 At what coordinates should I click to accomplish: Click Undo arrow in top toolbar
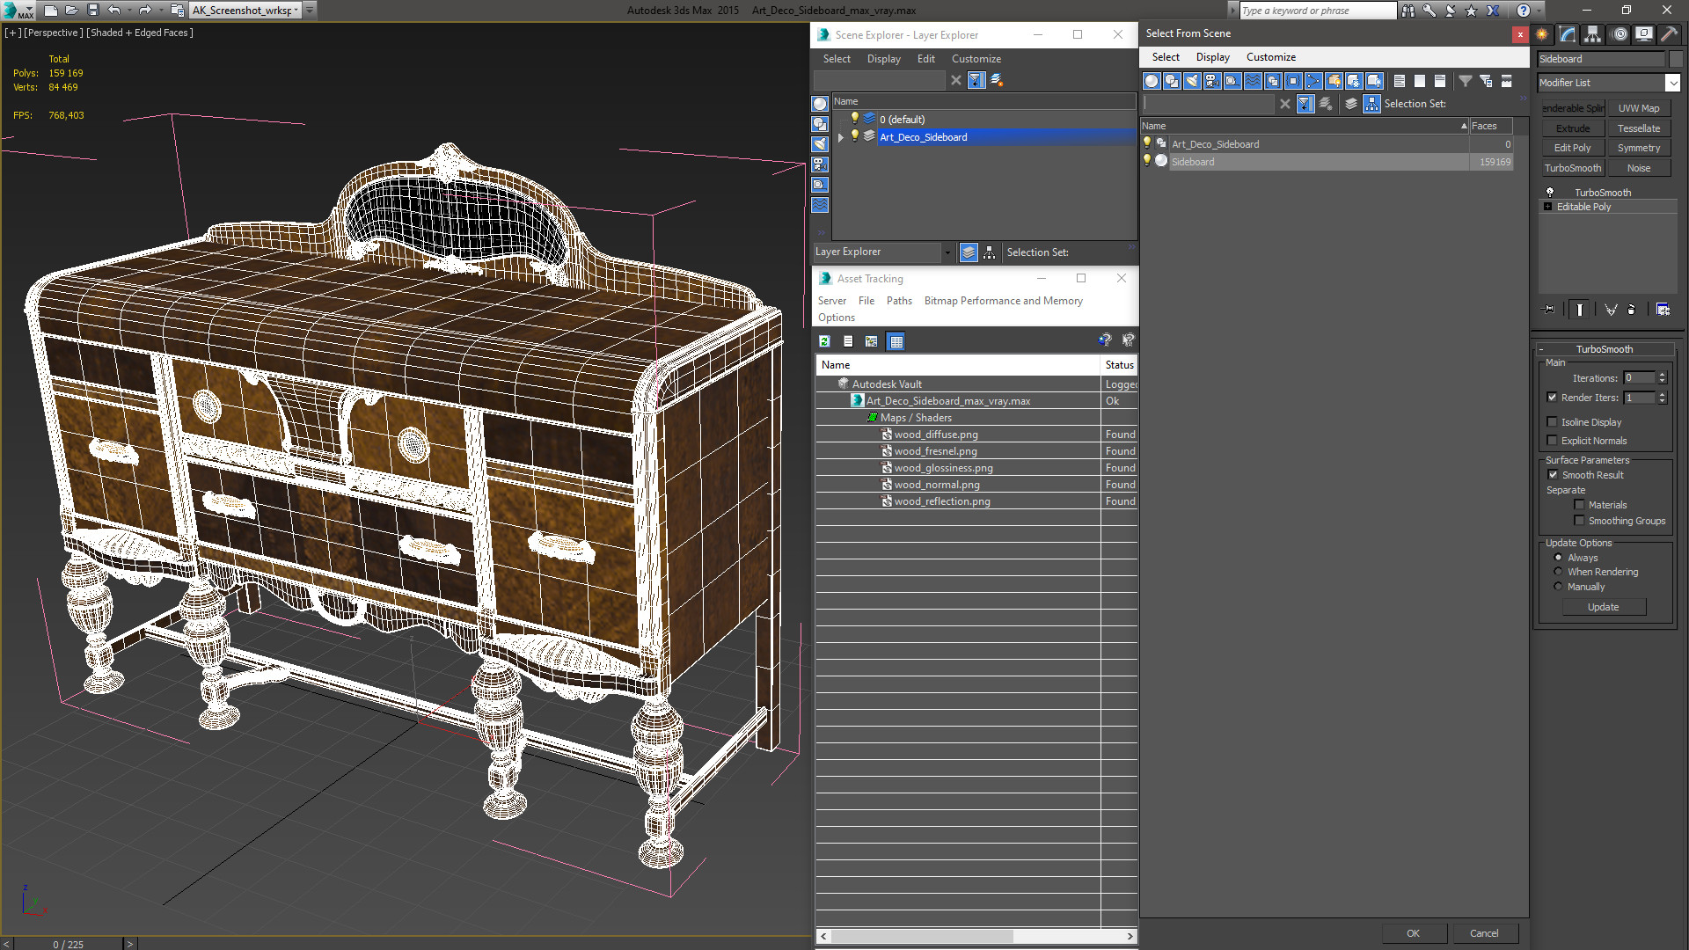coord(114,11)
